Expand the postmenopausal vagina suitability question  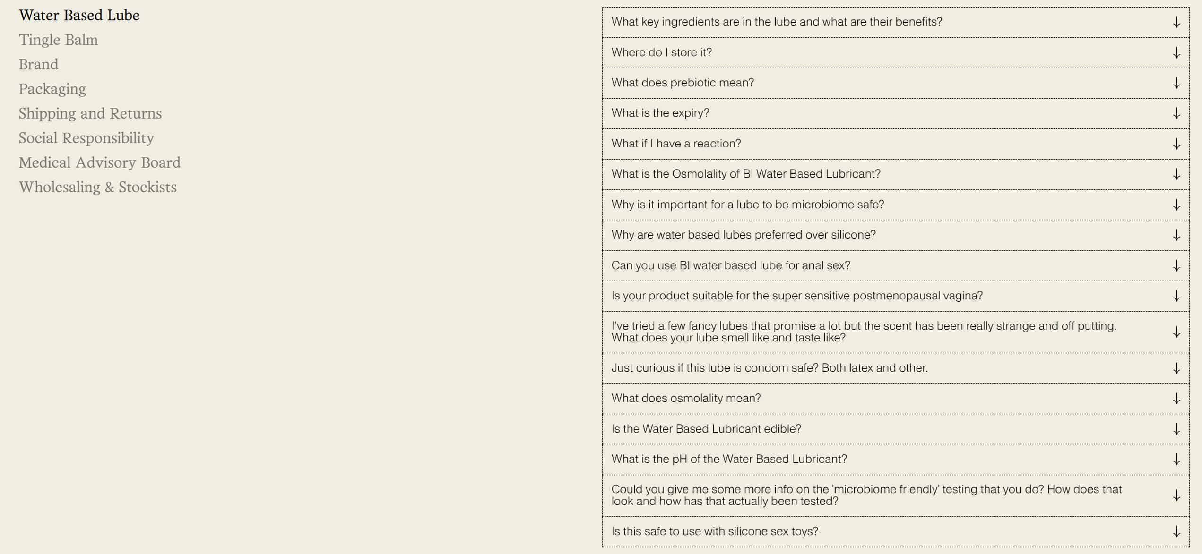point(896,296)
